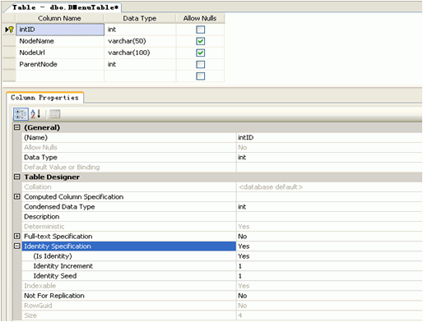Select the Size property row
The width and height of the screenshot is (423, 322).
click(x=129, y=315)
